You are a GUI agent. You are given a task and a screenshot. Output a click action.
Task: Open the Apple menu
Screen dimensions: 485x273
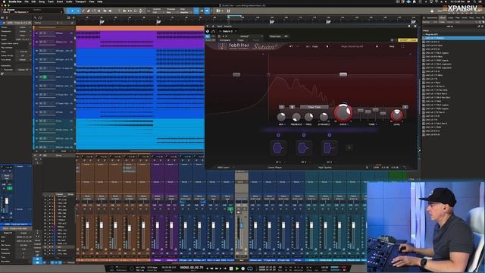4,2
